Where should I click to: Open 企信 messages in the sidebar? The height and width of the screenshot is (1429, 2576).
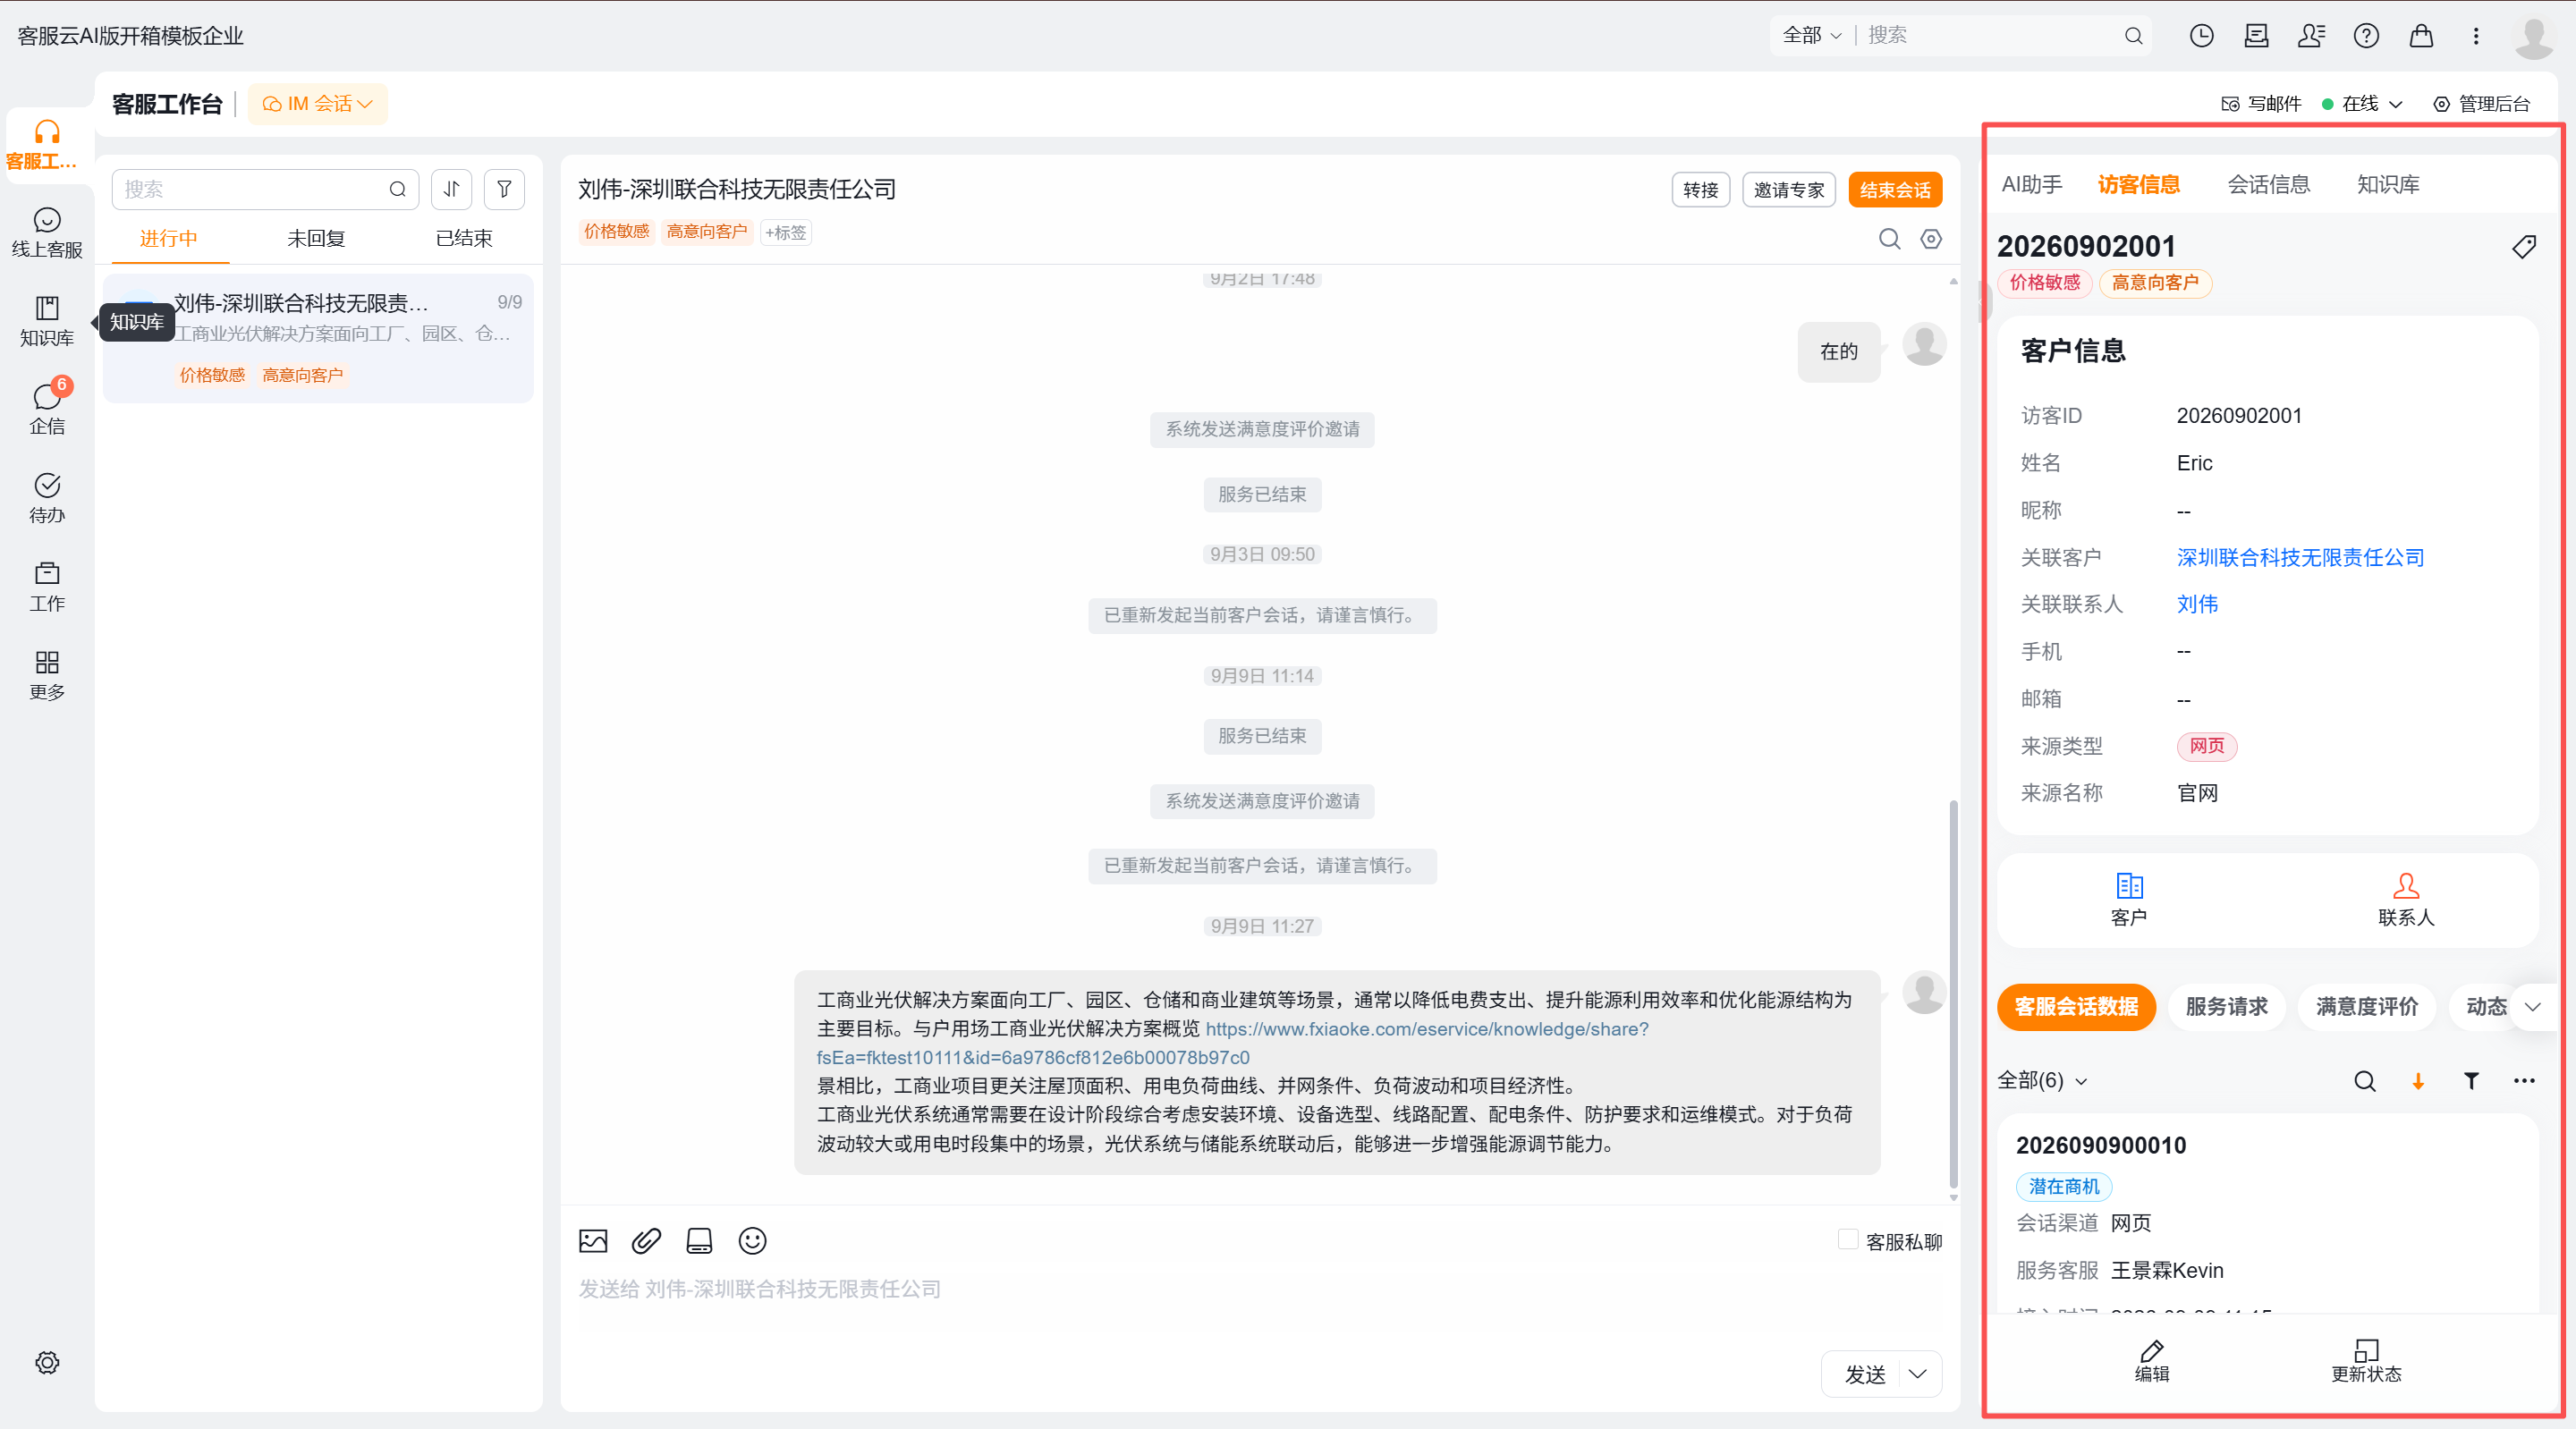click(x=47, y=409)
